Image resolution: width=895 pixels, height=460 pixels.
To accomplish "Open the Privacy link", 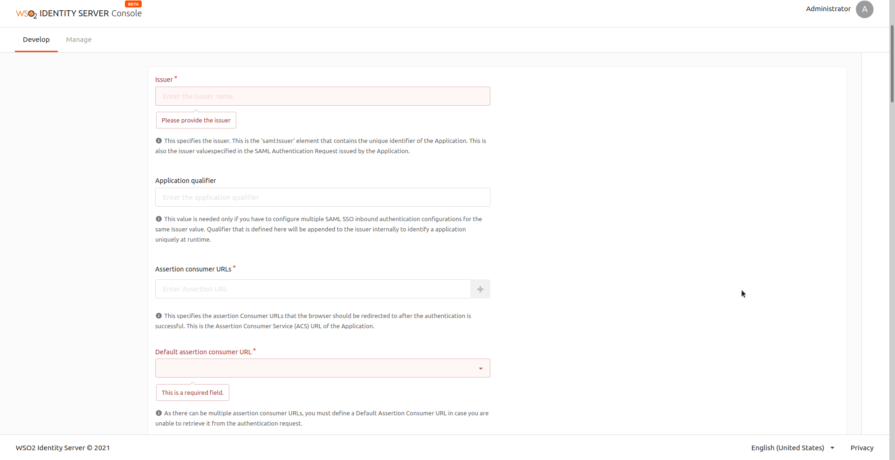I will click(x=862, y=448).
